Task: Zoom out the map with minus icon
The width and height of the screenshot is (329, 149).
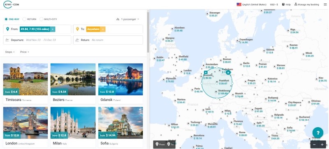Action: [314, 144]
